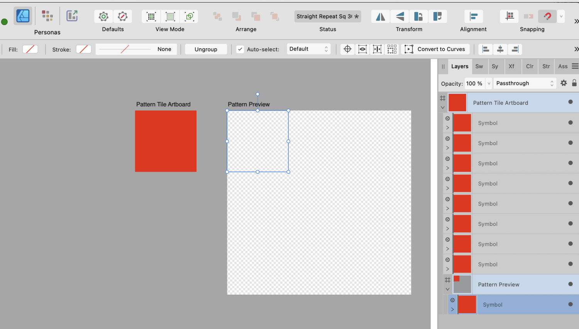This screenshot has width=579, height=329.
Task: Switch to the Sw panel tab
Action: (479, 66)
